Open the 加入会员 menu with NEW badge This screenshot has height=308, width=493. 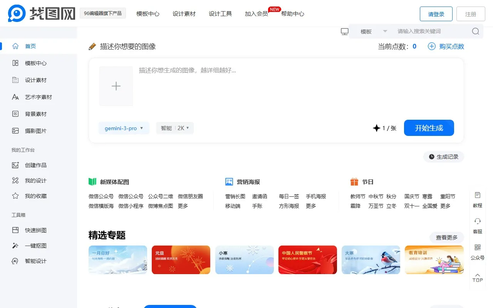tap(256, 13)
